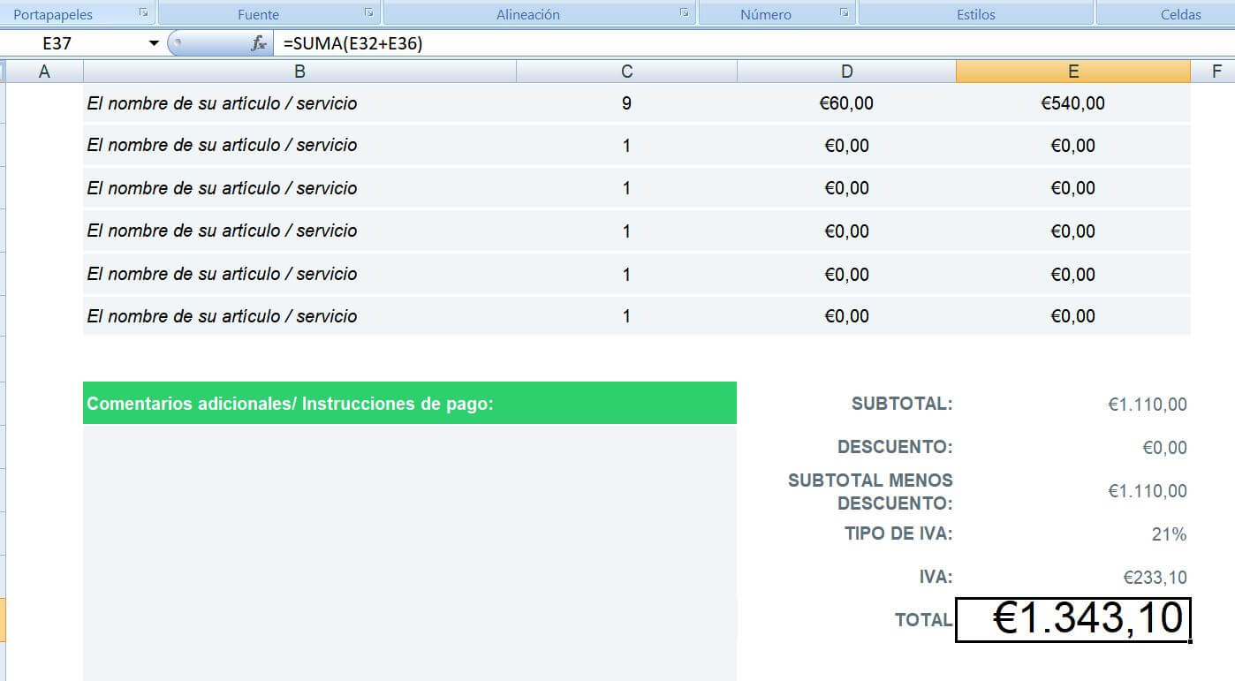Select the quantity cell showing 9
The height and width of the screenshot is (681, 1235).
pyautogui.click(x=626, y=103)
